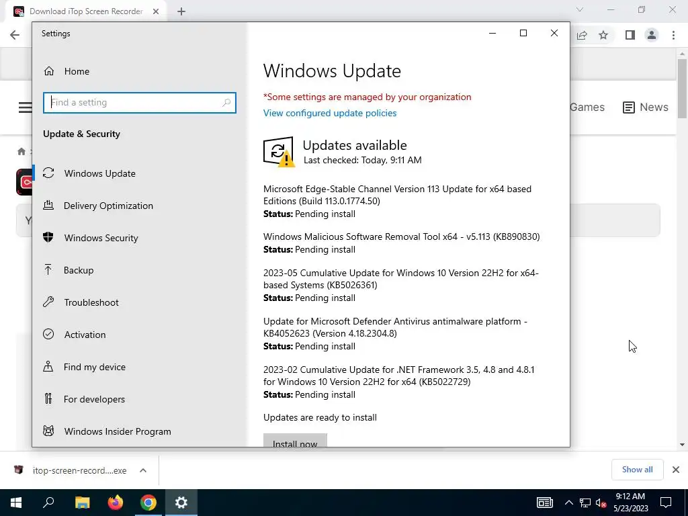Image resolution: width=688 pixels, height=516 pixels.
Task: Click the Delivery Optimization icon
Action: pos(48,205)
